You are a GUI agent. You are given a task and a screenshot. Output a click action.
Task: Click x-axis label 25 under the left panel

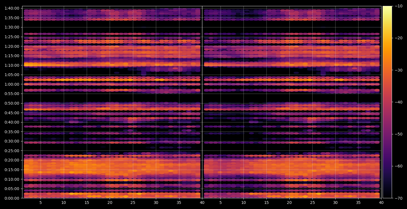133,202
